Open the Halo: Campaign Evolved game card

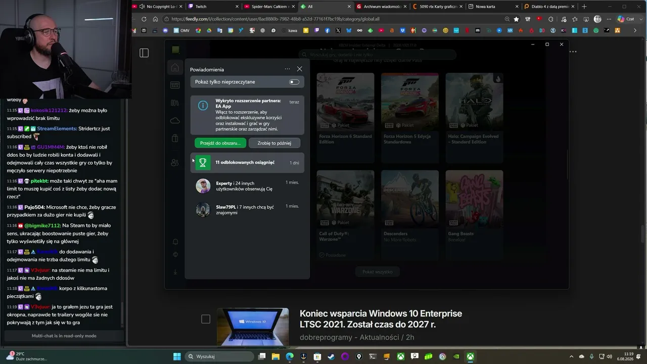pos(474,117)
